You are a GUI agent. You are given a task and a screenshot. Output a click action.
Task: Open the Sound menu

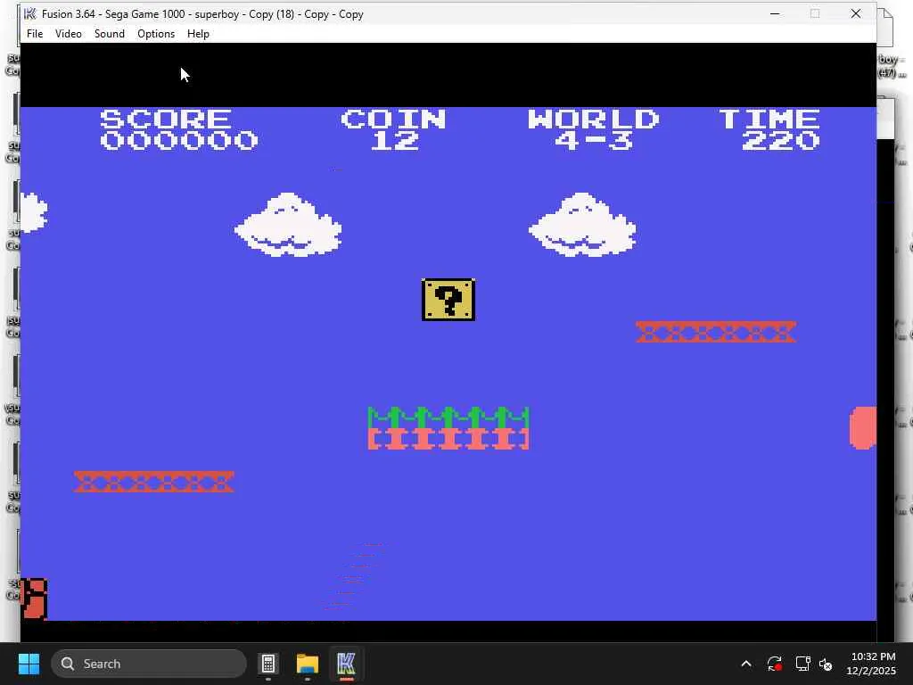click(x=110, y=34)
